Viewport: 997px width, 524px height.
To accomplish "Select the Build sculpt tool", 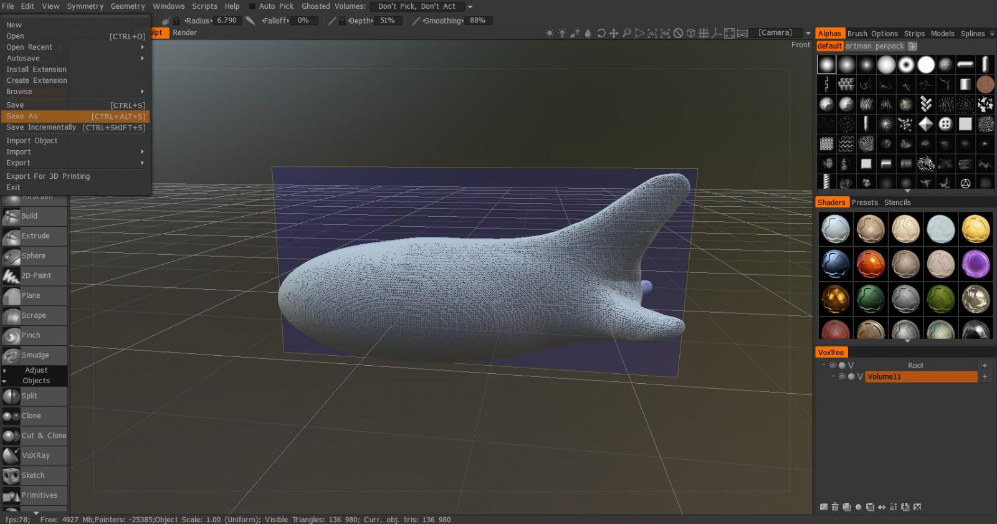I will click(34, 216).
